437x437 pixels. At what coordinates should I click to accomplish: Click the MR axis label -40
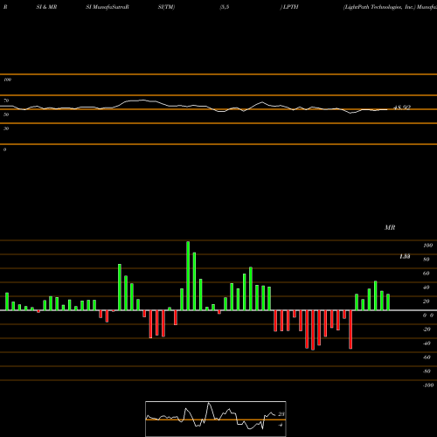[427, 343]
